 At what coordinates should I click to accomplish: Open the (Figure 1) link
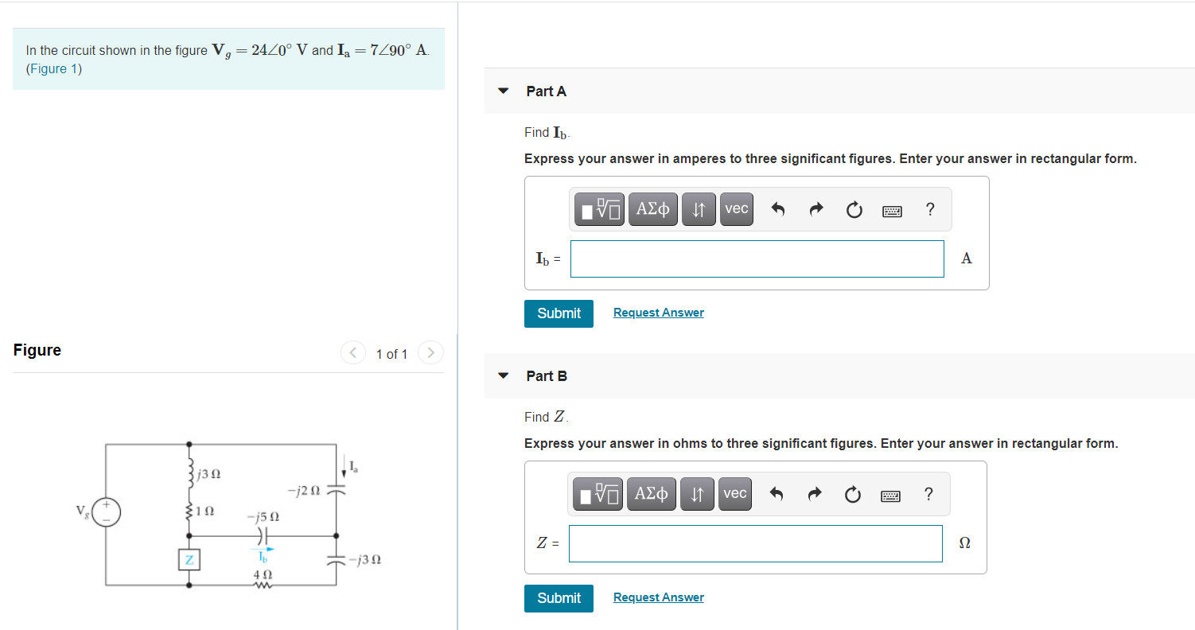tap(54, 68)
